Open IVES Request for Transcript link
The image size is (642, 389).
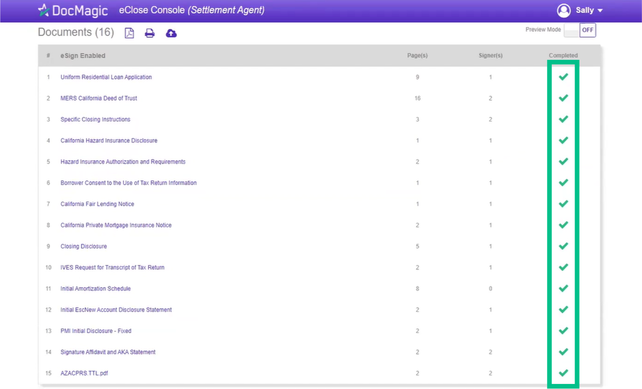112,267
